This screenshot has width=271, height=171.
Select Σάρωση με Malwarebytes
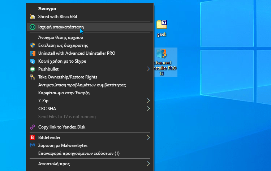click(90, 145)
